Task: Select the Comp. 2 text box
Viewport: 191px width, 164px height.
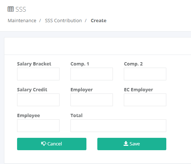Action: tap(145, 74)
